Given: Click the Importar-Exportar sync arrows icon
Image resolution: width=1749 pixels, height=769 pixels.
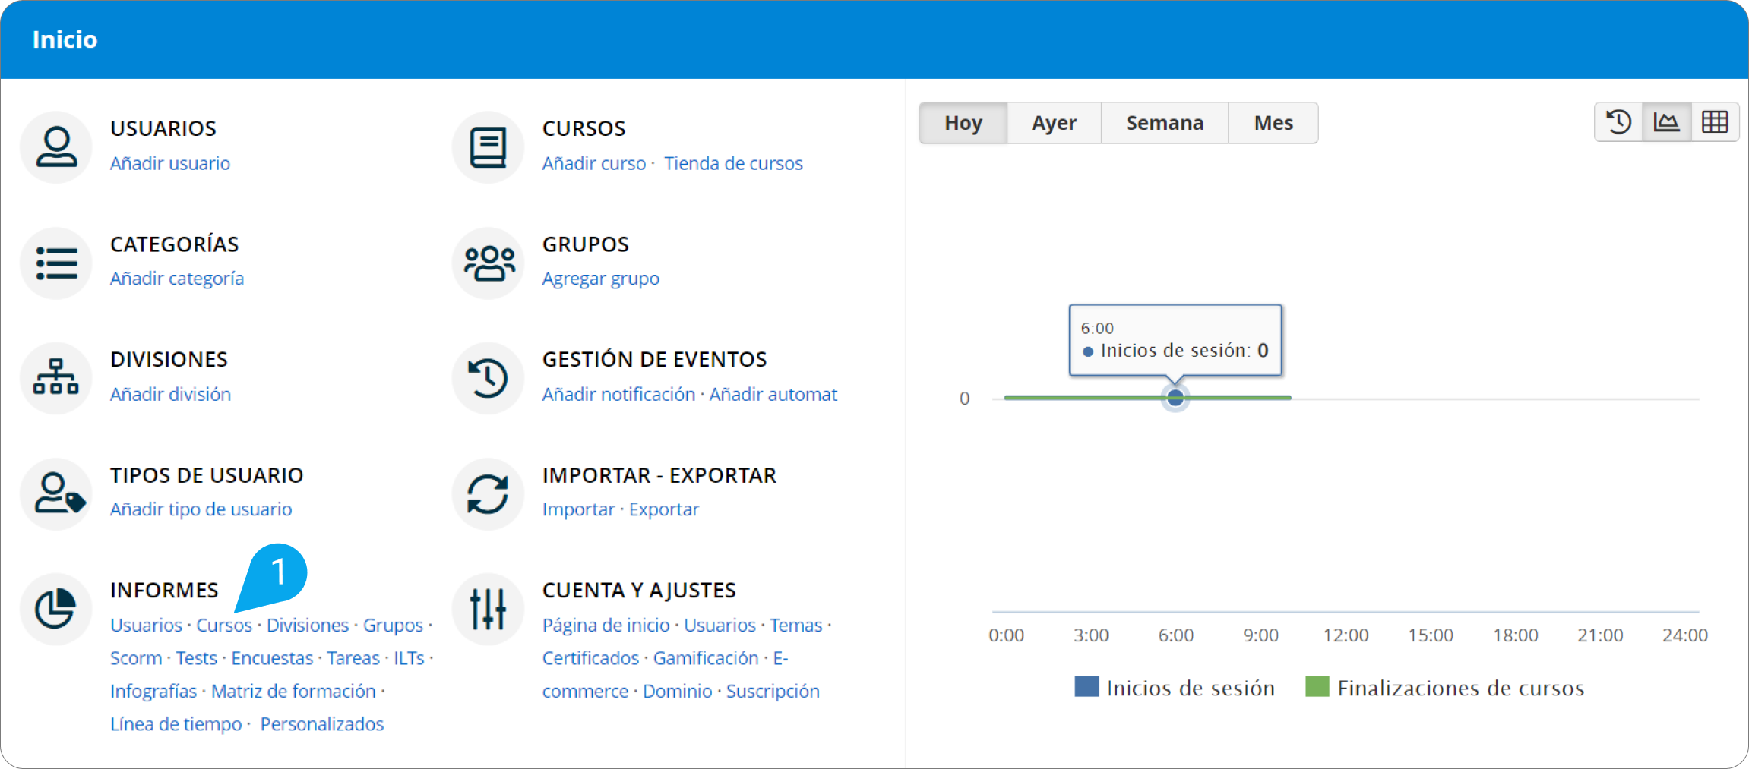Looking at the screenshot, I should 488,493.
